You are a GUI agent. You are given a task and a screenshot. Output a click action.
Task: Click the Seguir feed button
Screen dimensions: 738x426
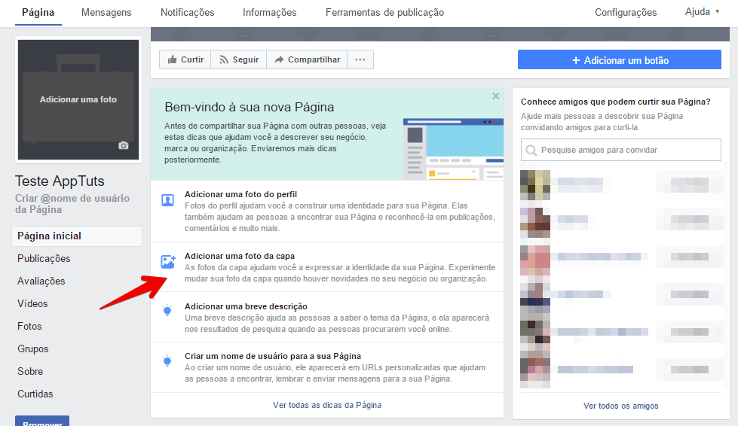(239, 59)
